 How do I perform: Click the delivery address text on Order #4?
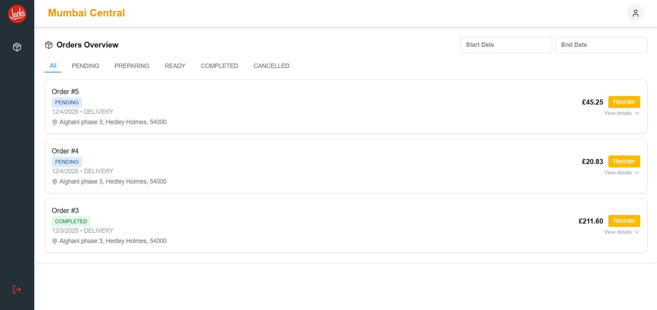[x=113, y=181]
